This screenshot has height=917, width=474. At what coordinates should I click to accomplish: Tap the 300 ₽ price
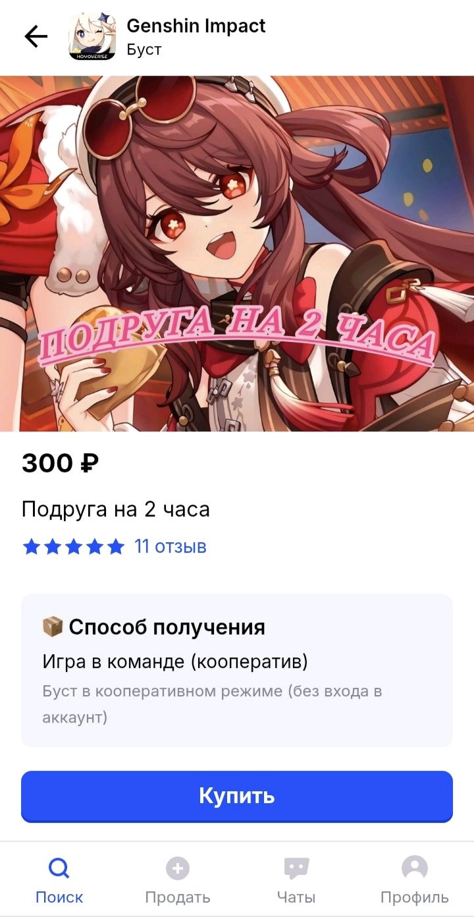click(x=61, y=464)
